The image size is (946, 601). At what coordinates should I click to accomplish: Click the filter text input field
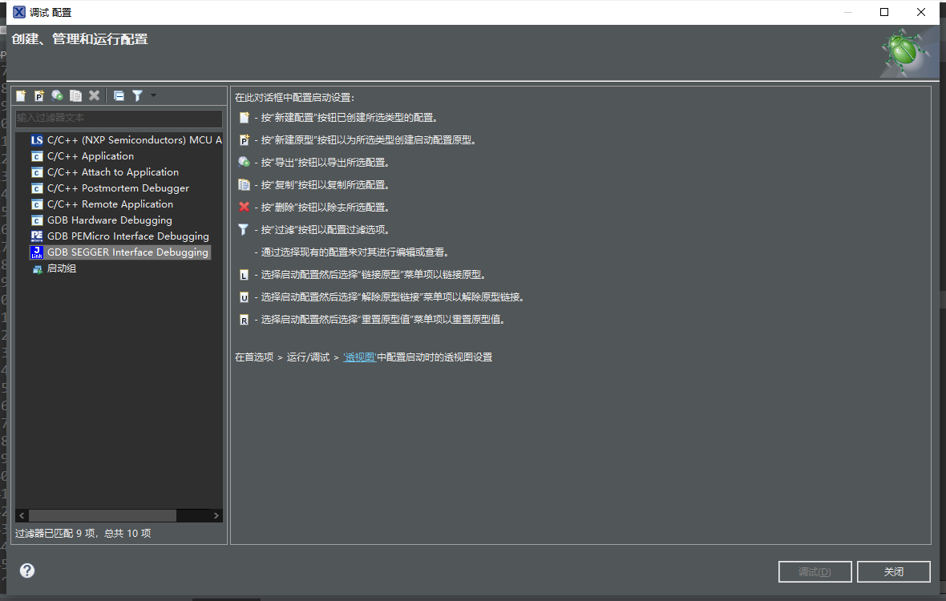click(x=119, y=118)
